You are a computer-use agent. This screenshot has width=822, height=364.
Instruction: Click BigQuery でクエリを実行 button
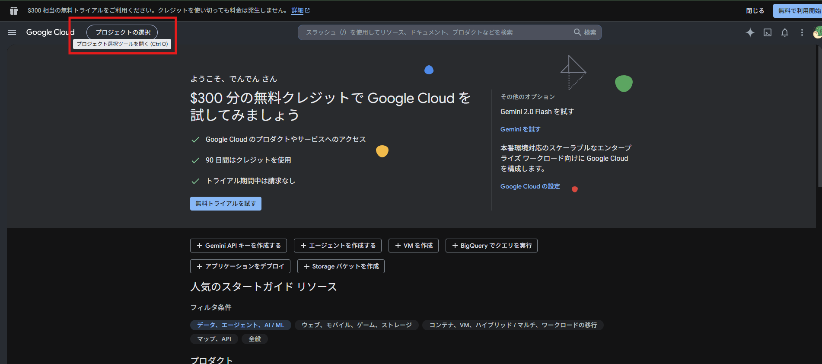click(491, 246)
